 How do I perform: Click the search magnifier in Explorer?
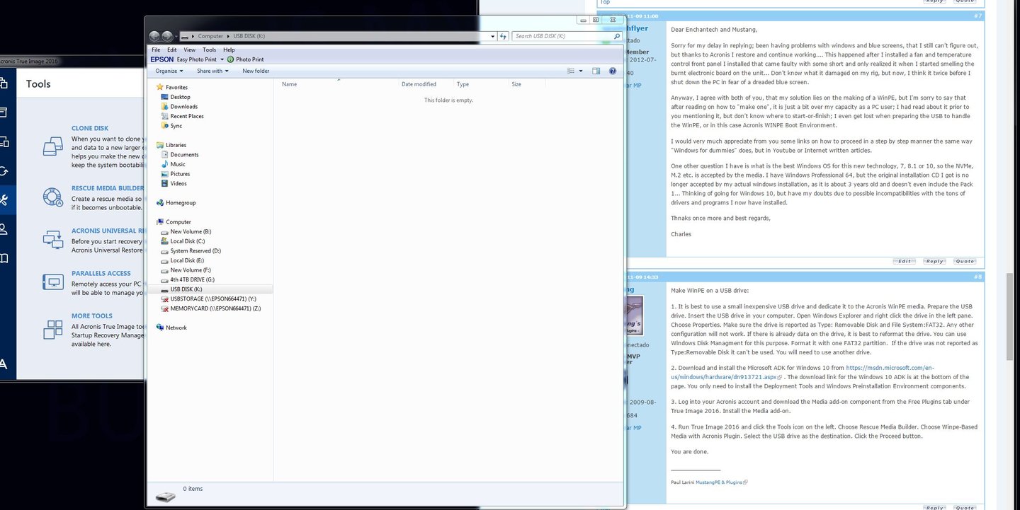618,36
